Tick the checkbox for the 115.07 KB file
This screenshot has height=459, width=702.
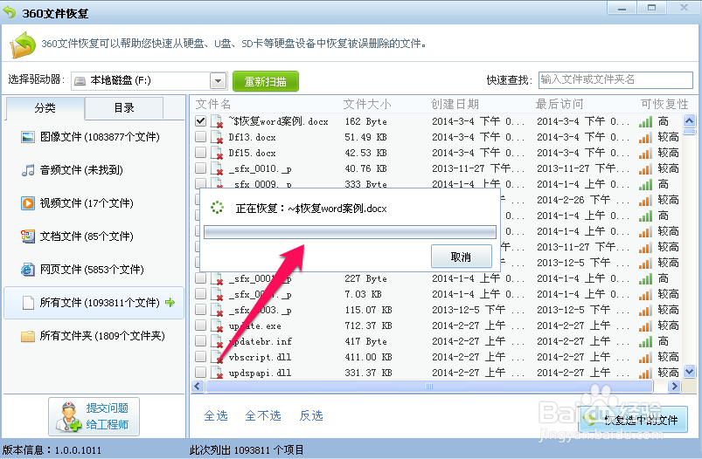pyautogui.click(x=200, y=309)
